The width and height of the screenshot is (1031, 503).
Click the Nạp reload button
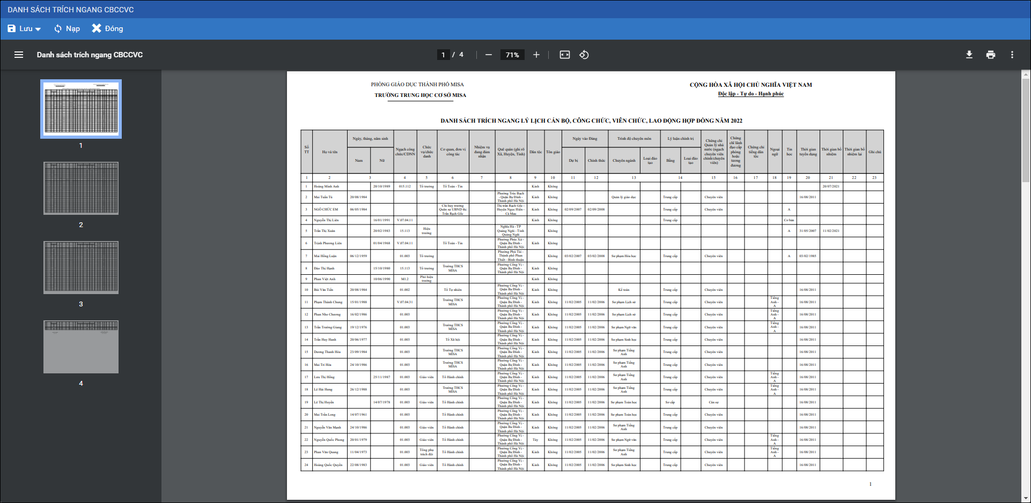[67, 28]
